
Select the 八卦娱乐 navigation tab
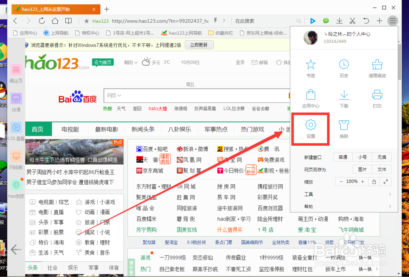(x=180, y=129)
